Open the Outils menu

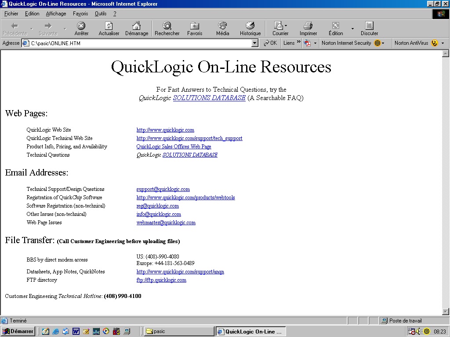click(101, 14)
